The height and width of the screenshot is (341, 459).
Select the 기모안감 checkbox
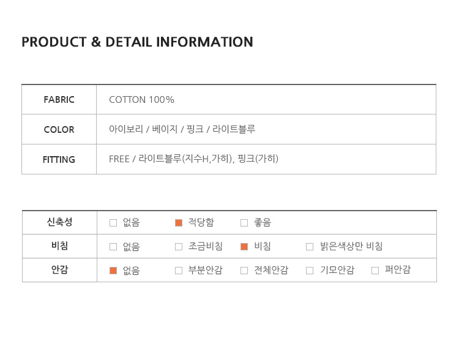[310, 271]
